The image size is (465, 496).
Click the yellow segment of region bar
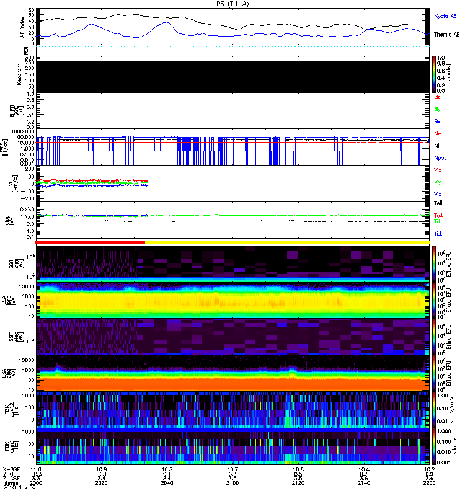point(287,242)
